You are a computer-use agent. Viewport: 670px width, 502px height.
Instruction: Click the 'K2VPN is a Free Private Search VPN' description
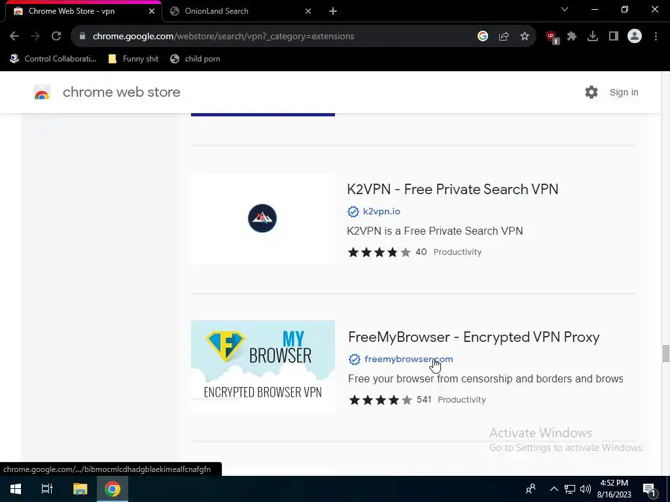pyautogui.click(x=434, y=231)
